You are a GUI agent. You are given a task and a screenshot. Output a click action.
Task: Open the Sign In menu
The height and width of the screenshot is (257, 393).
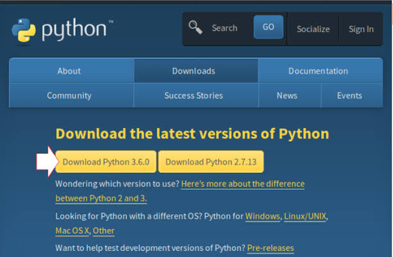[x=361, y=29]
